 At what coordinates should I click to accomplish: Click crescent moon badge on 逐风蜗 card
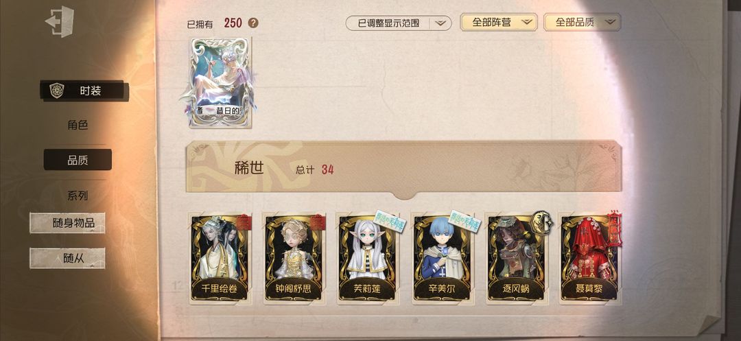coord(543,221)
